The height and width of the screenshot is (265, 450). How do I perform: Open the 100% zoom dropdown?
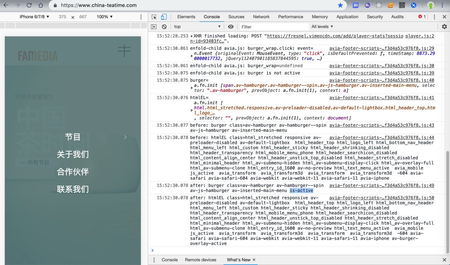click(x=105, y=17)
